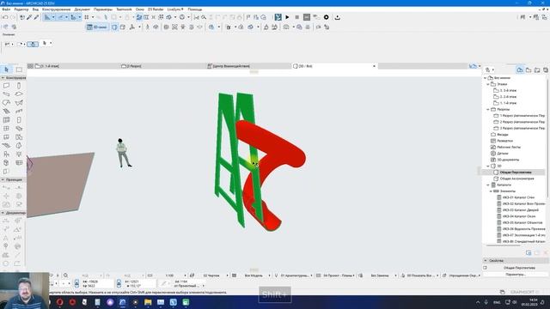The width and height of the screenshot is (550, 309).
Task: Select the Marquee tool
Action: pyautogui.click(x=19, y=70)
